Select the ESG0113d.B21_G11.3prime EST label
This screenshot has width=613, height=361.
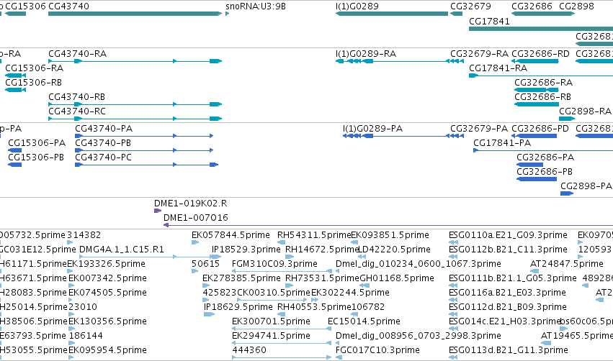509,350
